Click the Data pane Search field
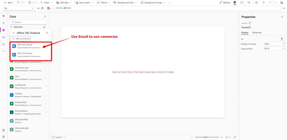287x140 pixels. [x=28, y=22]
